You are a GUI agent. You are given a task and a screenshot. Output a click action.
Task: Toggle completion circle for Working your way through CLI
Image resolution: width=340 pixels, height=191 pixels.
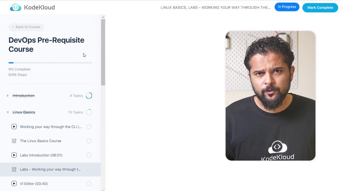89,127
